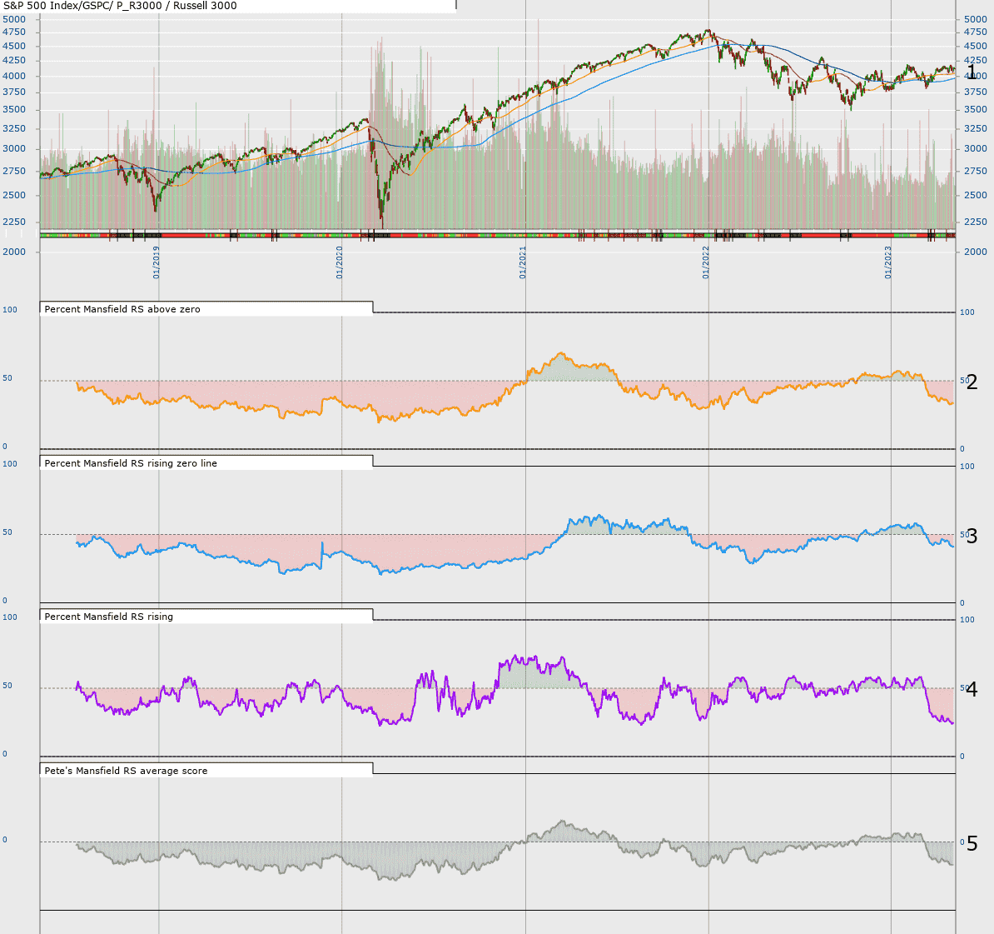Click 3250 on the right price axis

point(976,128)
